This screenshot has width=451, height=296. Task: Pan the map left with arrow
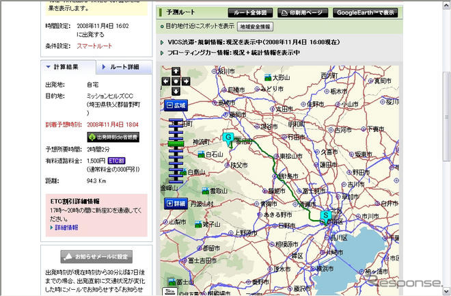(167, 81)
